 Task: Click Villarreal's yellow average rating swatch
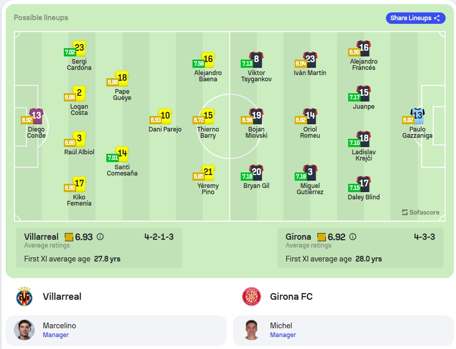click(69, 237)
